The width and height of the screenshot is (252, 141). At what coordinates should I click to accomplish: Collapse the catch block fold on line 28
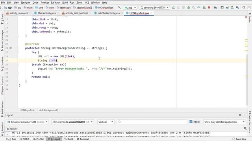[x=18, y=65]
